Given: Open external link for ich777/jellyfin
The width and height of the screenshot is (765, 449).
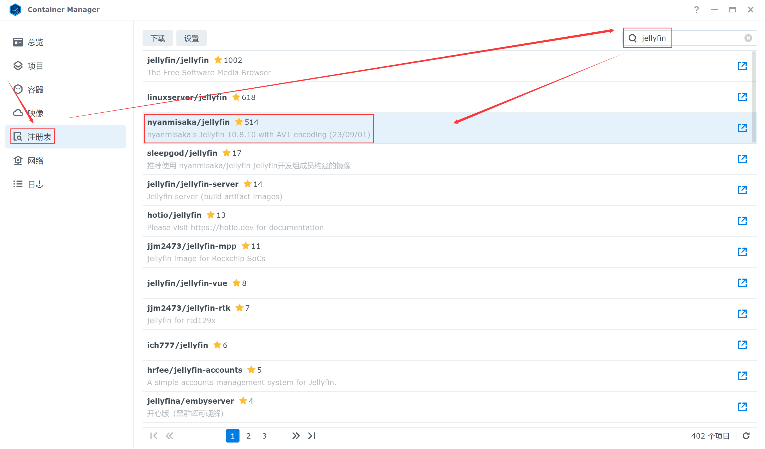Looking at the screenshot, I should point(742,345).
